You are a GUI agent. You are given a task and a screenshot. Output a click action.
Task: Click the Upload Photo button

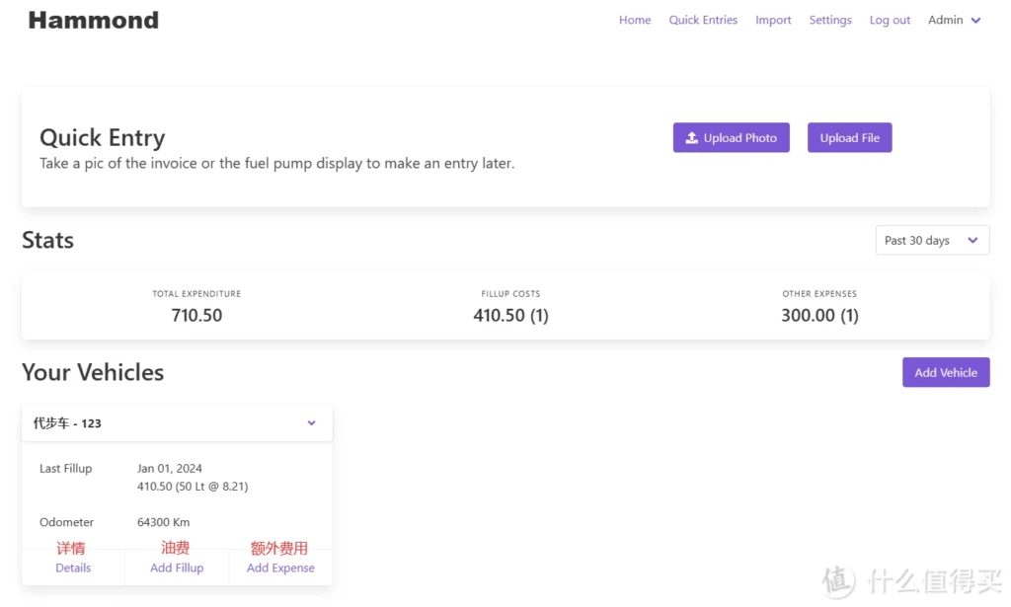click(731, 138)
